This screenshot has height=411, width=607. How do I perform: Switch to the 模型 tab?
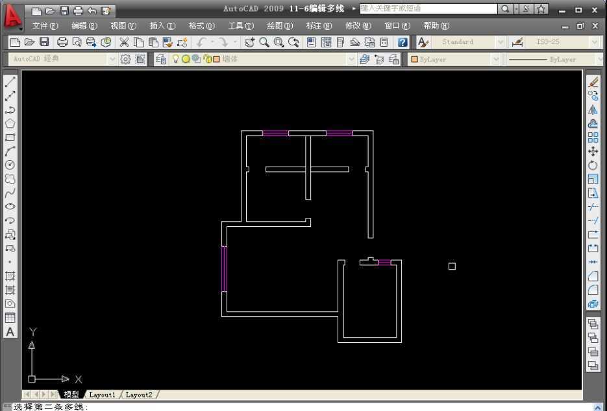pos(71,394)
